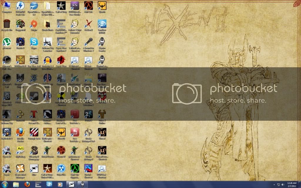Select the Portal 2 desktop shortcut
301x188 pixels.
pos(88,114)
